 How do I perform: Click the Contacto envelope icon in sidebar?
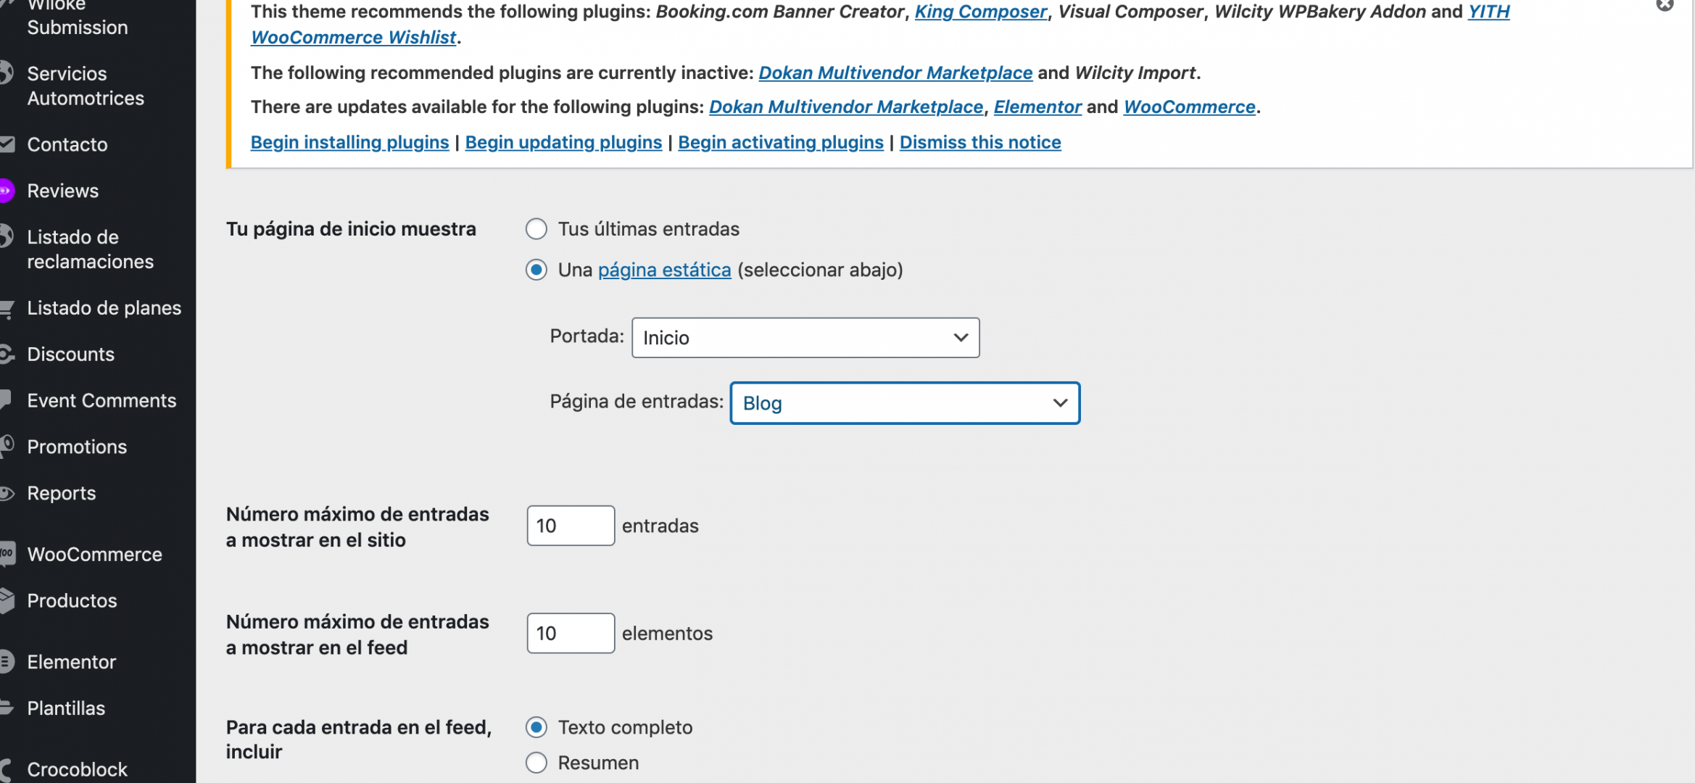[7, 144]
